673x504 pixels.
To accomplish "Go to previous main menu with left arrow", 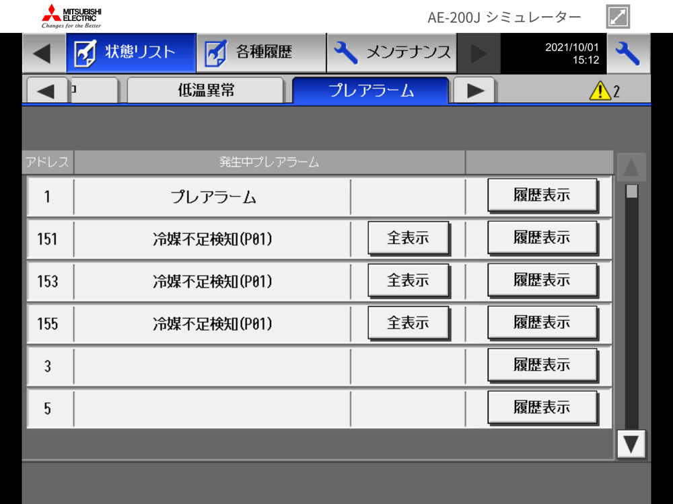I will tap(44, 54).
